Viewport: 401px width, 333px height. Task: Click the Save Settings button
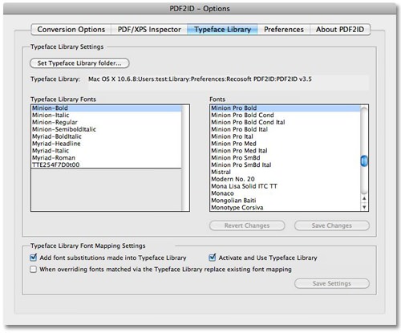[x=332, y=283]
